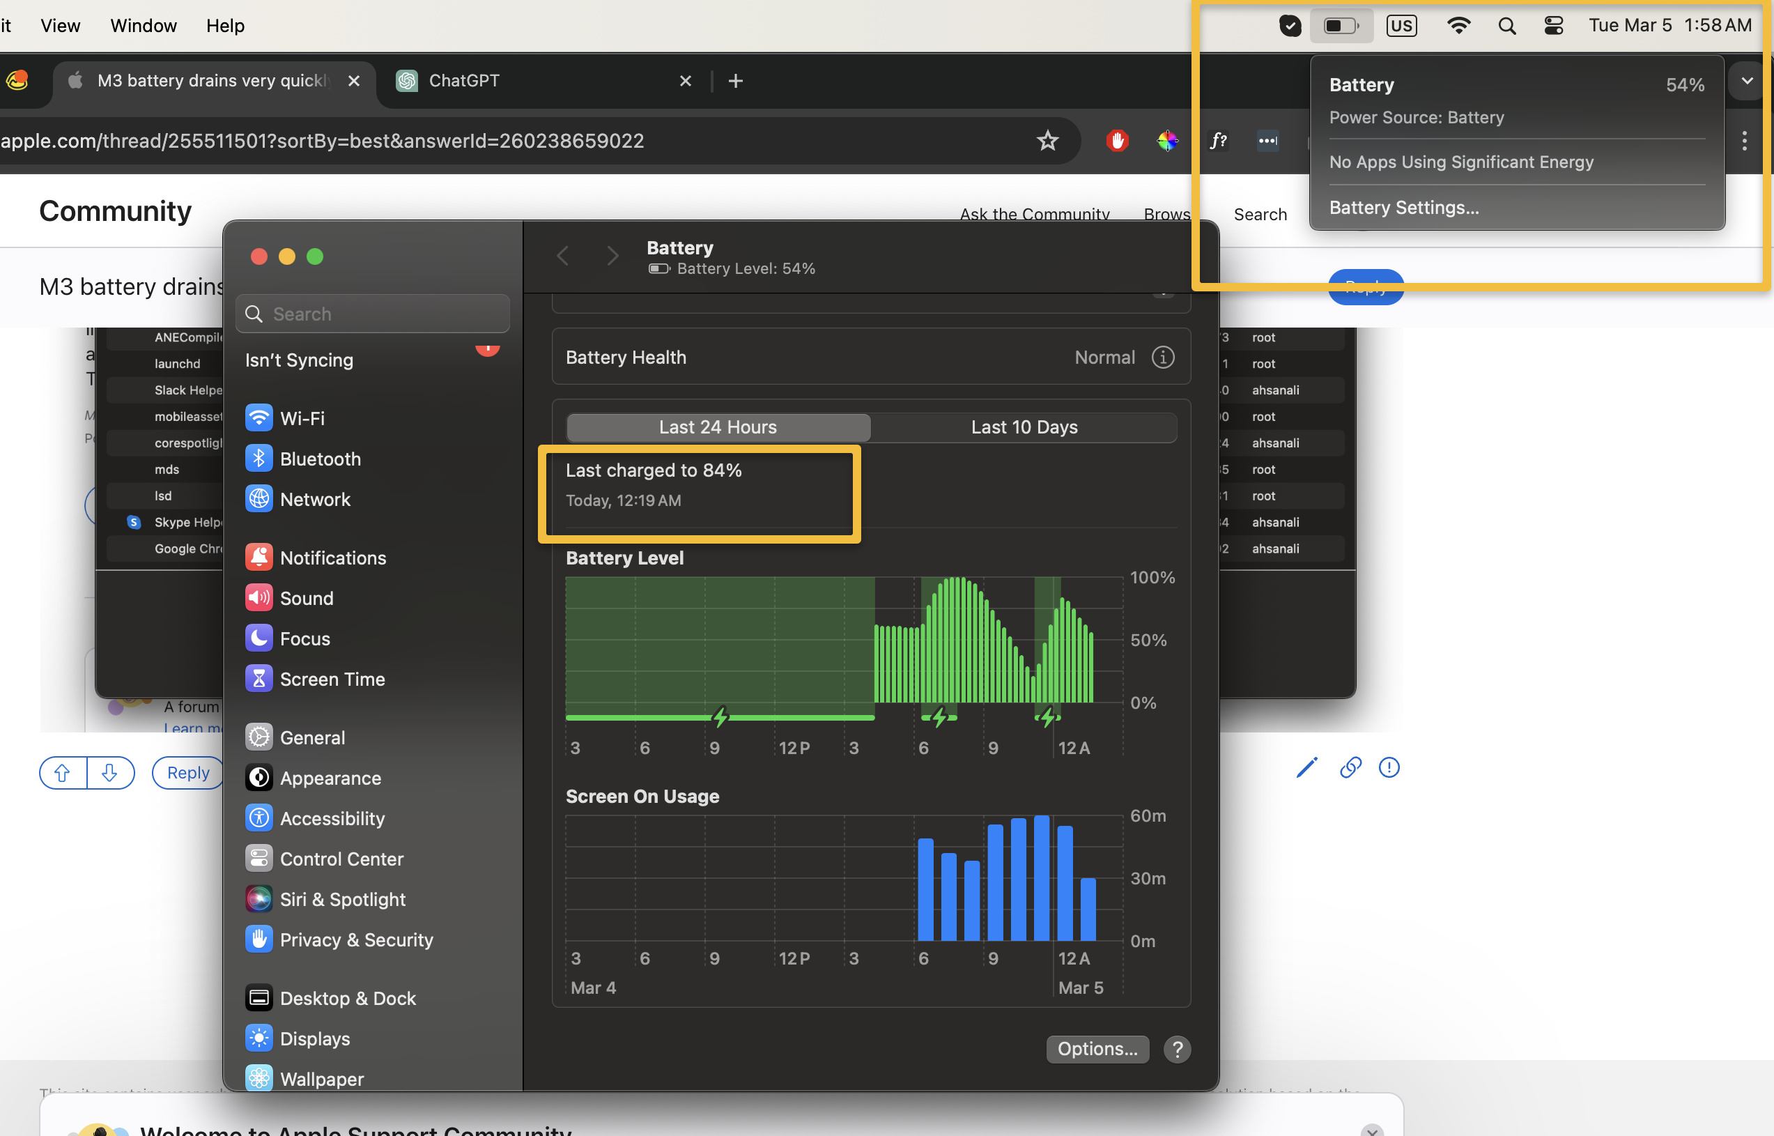Viewport: 1774px width, 1136px height.
Task: Click the battery icon in menu bar
Action: pos(1340,26)
